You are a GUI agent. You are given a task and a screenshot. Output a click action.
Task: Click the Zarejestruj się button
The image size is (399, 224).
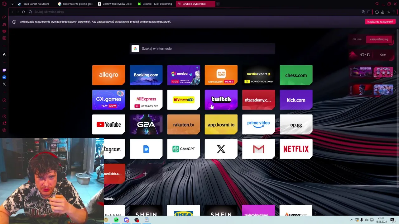click(379, 39)
